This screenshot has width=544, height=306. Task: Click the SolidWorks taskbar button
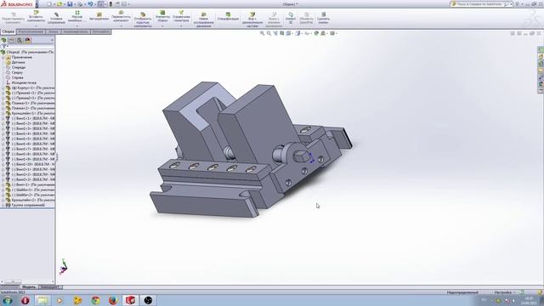click(x=130, y=300)
